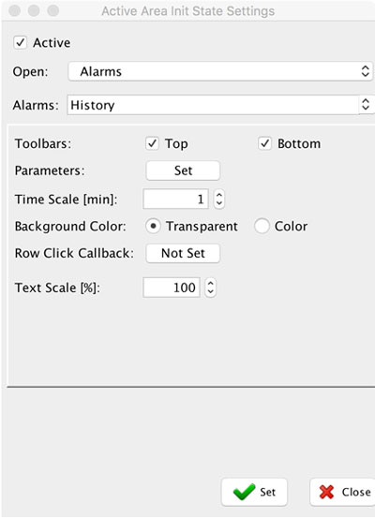The image size is (375, 518).
Task: Click the Alarms History combo arrows
Action: pos(366,105)
